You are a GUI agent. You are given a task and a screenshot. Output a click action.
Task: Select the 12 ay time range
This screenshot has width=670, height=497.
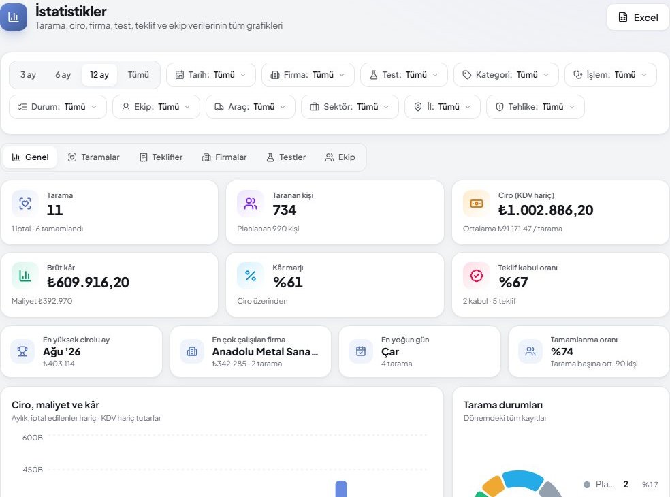(x=99, y=75)
